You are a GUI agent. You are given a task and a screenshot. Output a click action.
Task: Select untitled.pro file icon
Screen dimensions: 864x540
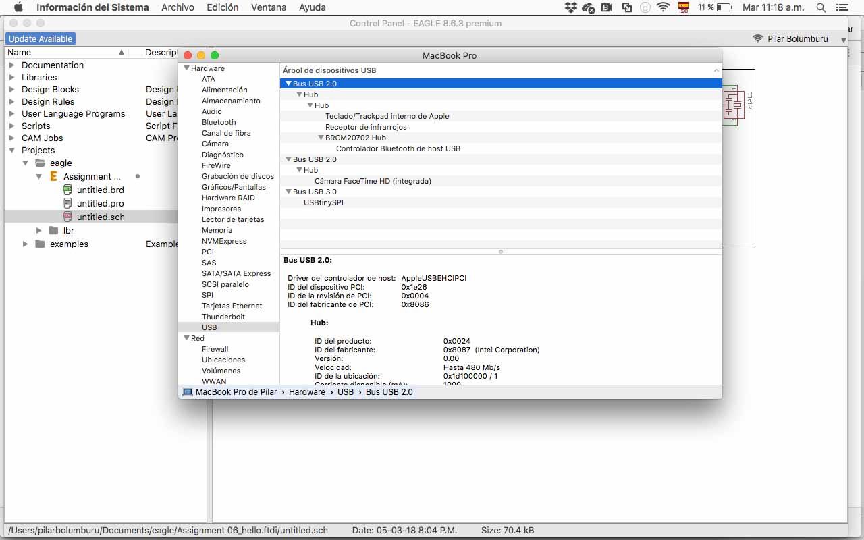pyautogui.click(x=67, y=203)
